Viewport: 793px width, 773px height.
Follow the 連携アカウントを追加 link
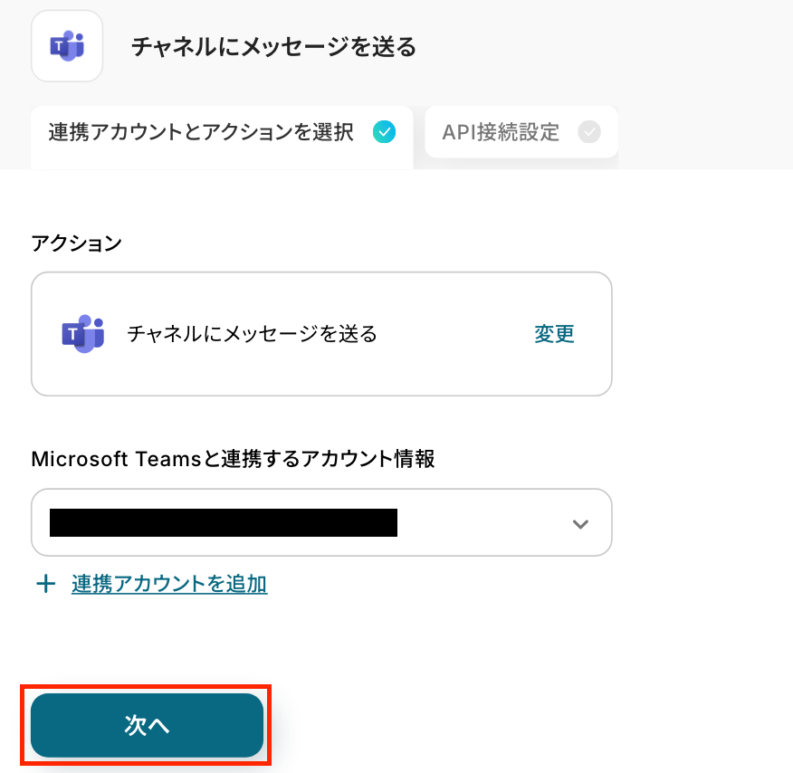tap(169, 584)
